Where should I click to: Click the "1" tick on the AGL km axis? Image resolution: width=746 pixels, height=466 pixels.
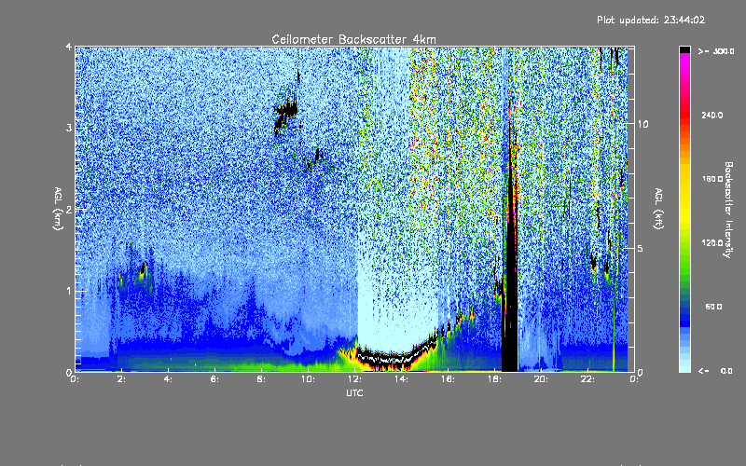coord(69,291)
